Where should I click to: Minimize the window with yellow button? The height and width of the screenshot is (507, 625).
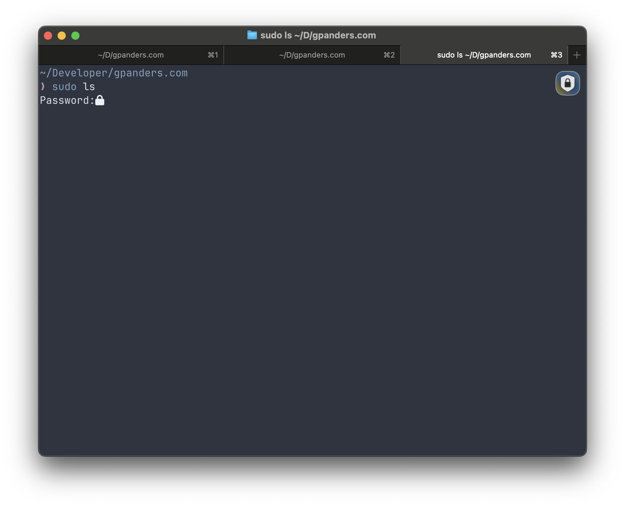click(62, 36)
